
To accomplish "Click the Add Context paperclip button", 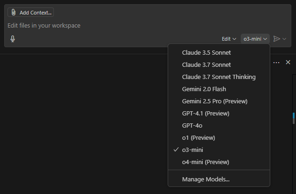I will point(30,13).
